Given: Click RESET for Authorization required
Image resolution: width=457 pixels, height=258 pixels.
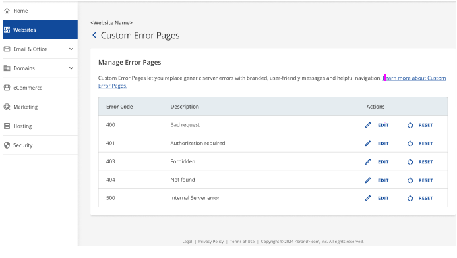Looking at the screenshot, I should (426, 143).
